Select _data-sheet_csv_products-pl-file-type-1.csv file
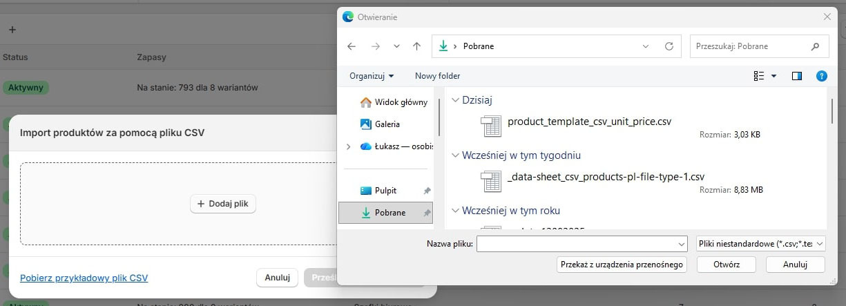This screenshot has width=846, height=306. coord(606,177)
